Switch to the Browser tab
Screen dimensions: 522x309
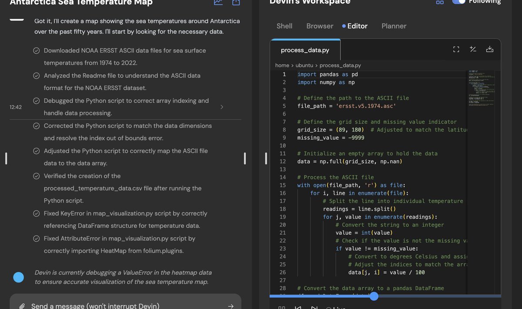pyautogui.click(x=319, y=26)
